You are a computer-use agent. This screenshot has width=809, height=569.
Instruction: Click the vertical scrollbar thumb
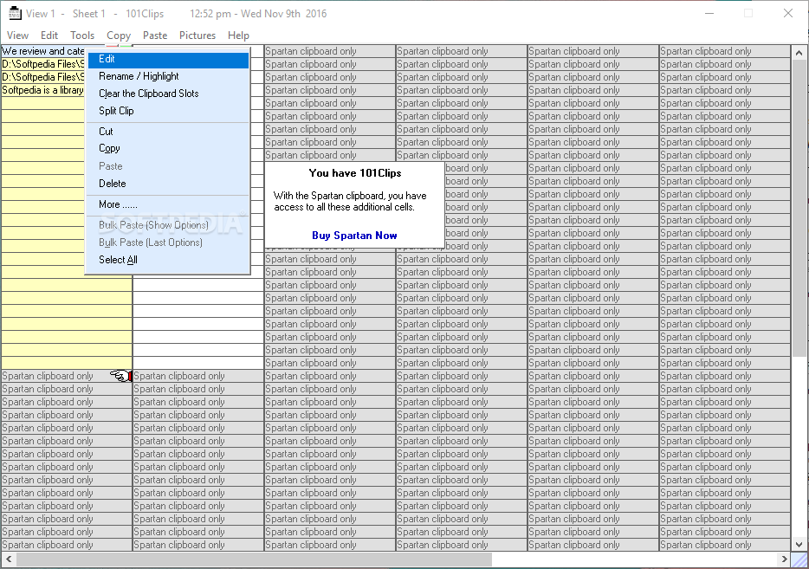799,208
